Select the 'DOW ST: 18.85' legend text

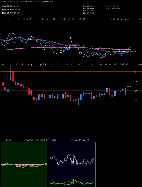(x=12, y=6)
